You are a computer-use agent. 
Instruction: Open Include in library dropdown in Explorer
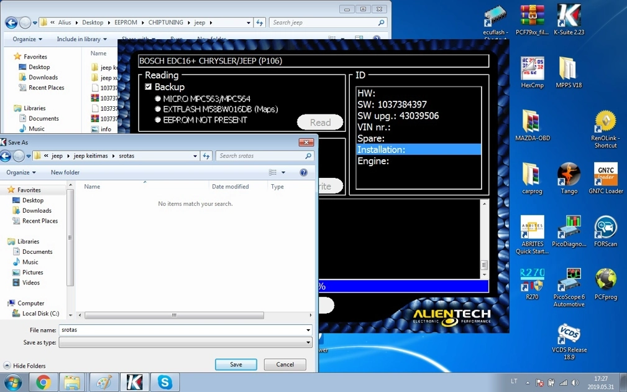click(x=81, y=39)
